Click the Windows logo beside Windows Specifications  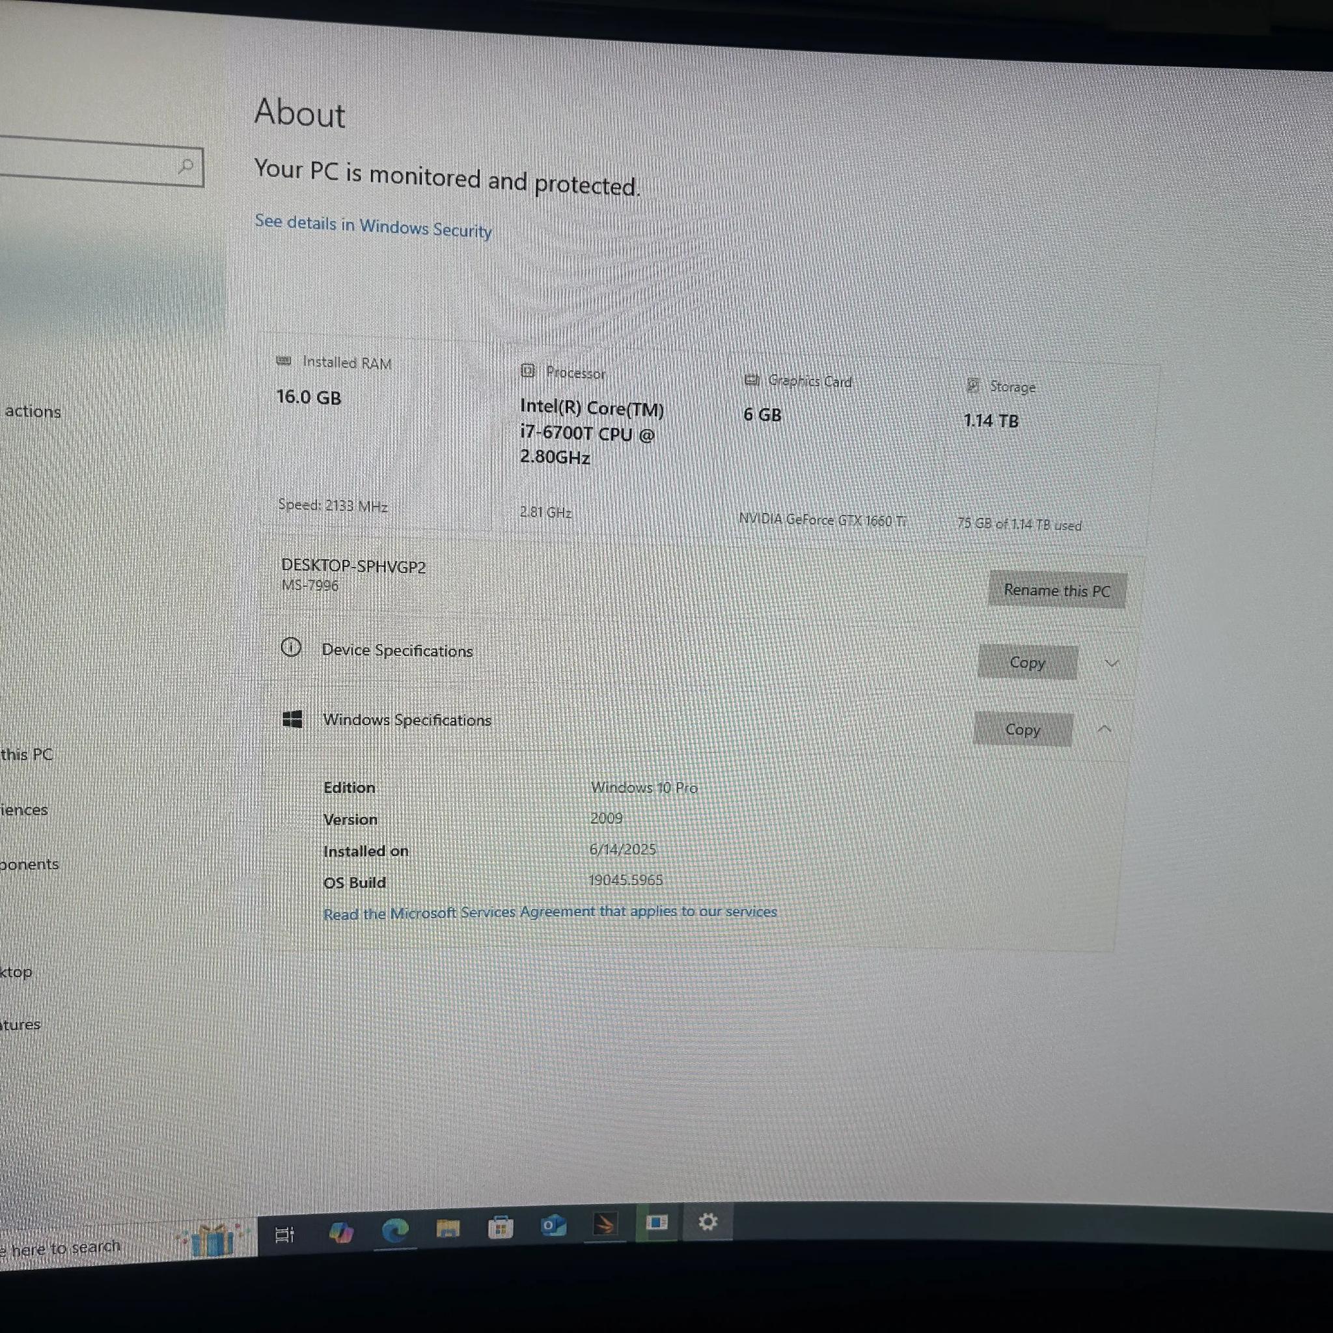[x=292, y=719]
